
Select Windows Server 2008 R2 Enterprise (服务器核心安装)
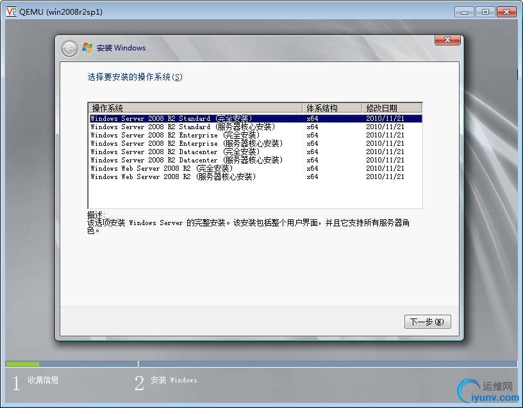point(256,143)
